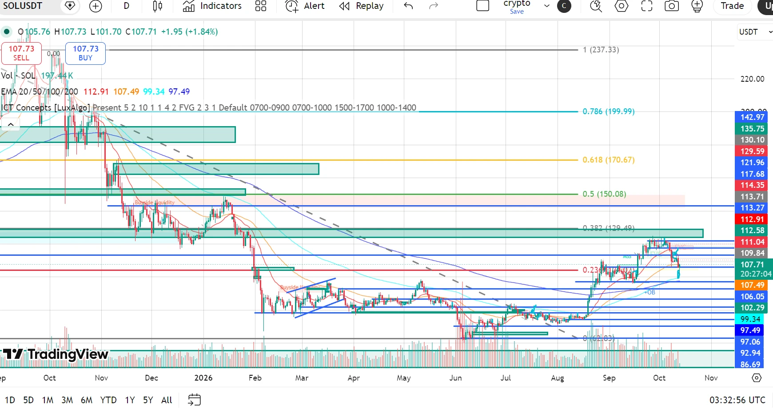Start bar Replay mode

[x=361, y=6]
